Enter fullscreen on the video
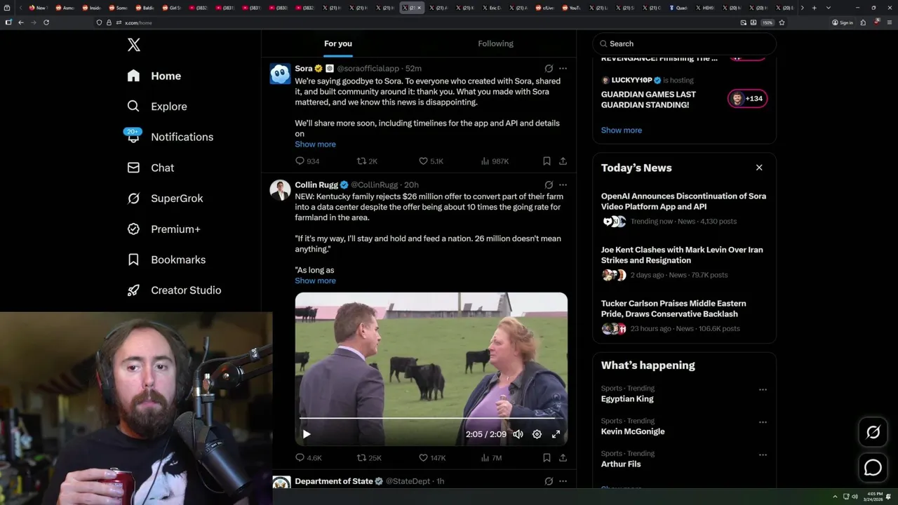 [x=556, y=434]
